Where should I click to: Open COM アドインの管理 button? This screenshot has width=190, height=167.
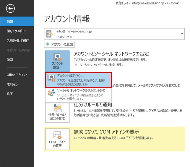[57, 139]
